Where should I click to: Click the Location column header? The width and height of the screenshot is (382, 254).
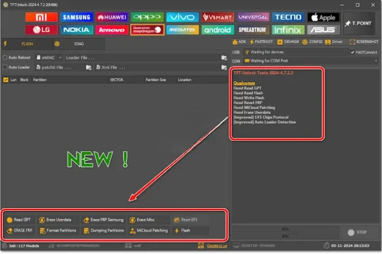point(184,80)
